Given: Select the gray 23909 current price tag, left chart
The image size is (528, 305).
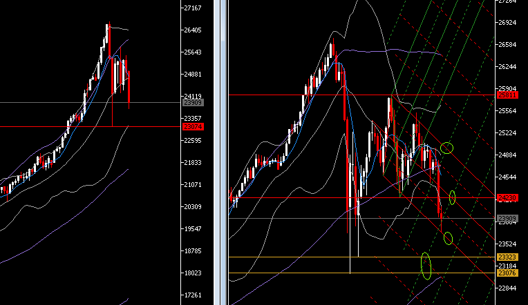Looking at the screenshot, I should [193, 103].
